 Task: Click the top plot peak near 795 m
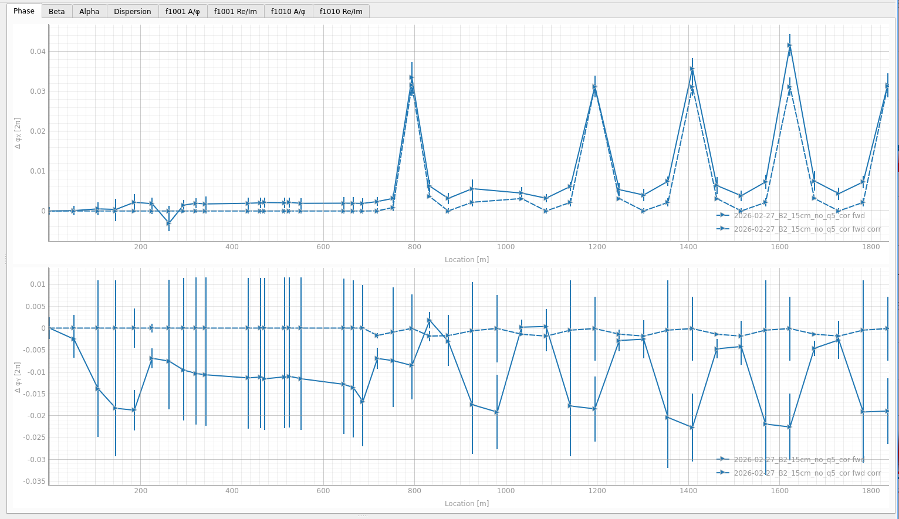tap(411, 77)
